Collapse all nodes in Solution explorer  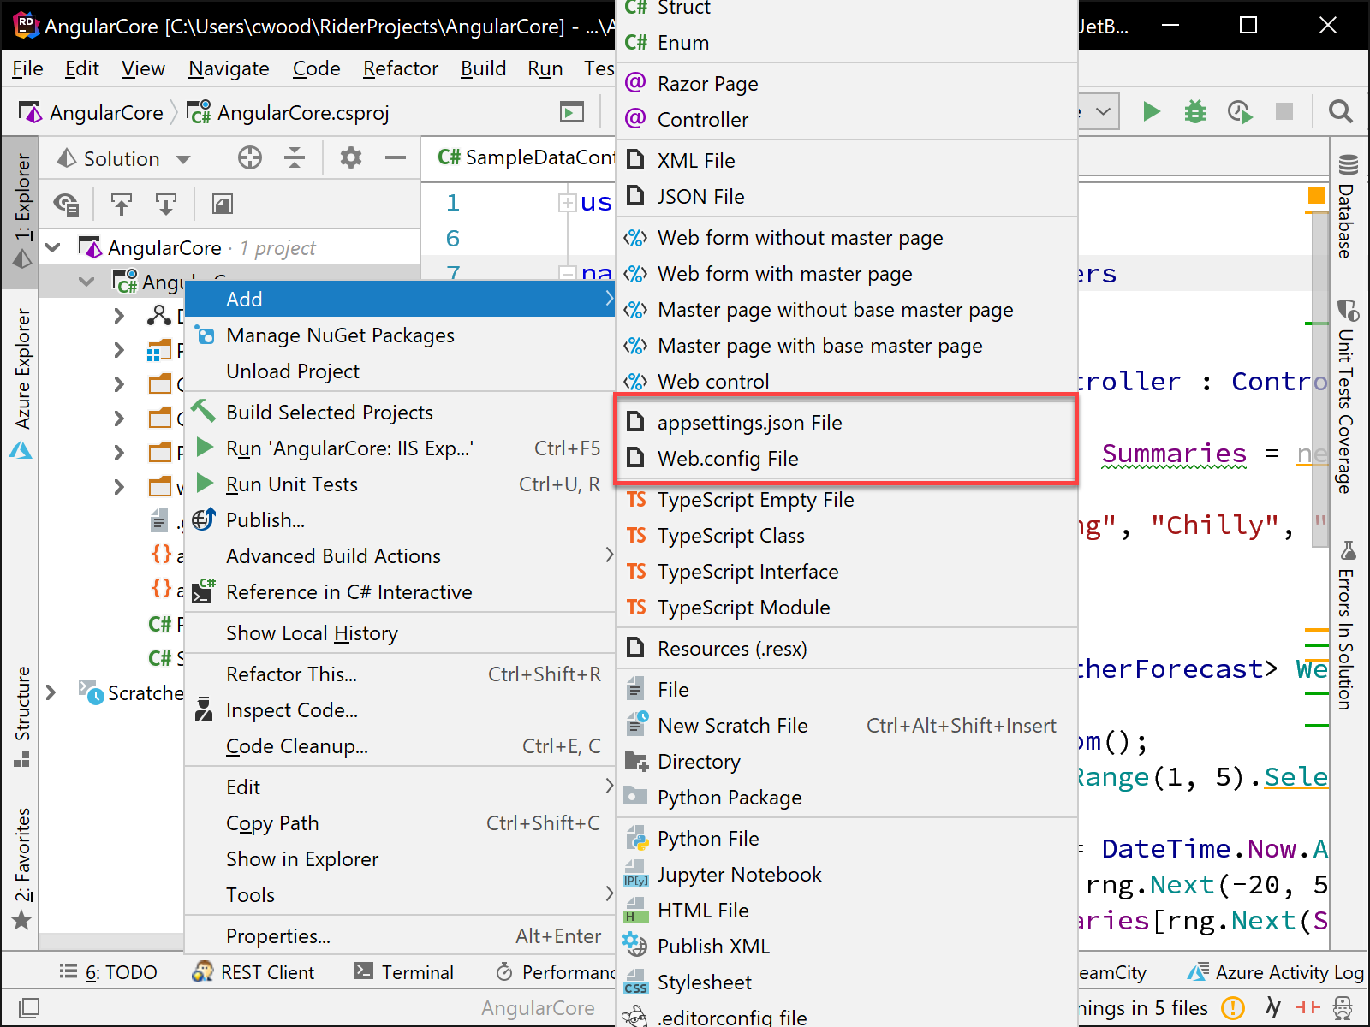294,157
